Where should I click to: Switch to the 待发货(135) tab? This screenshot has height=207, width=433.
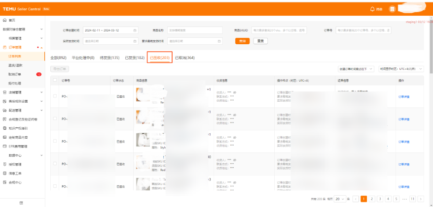tap(109, 58)
